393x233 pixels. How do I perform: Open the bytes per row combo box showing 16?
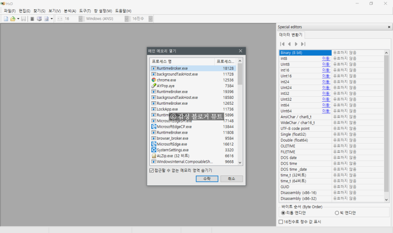pyautogui.click(x=73, y=19)
